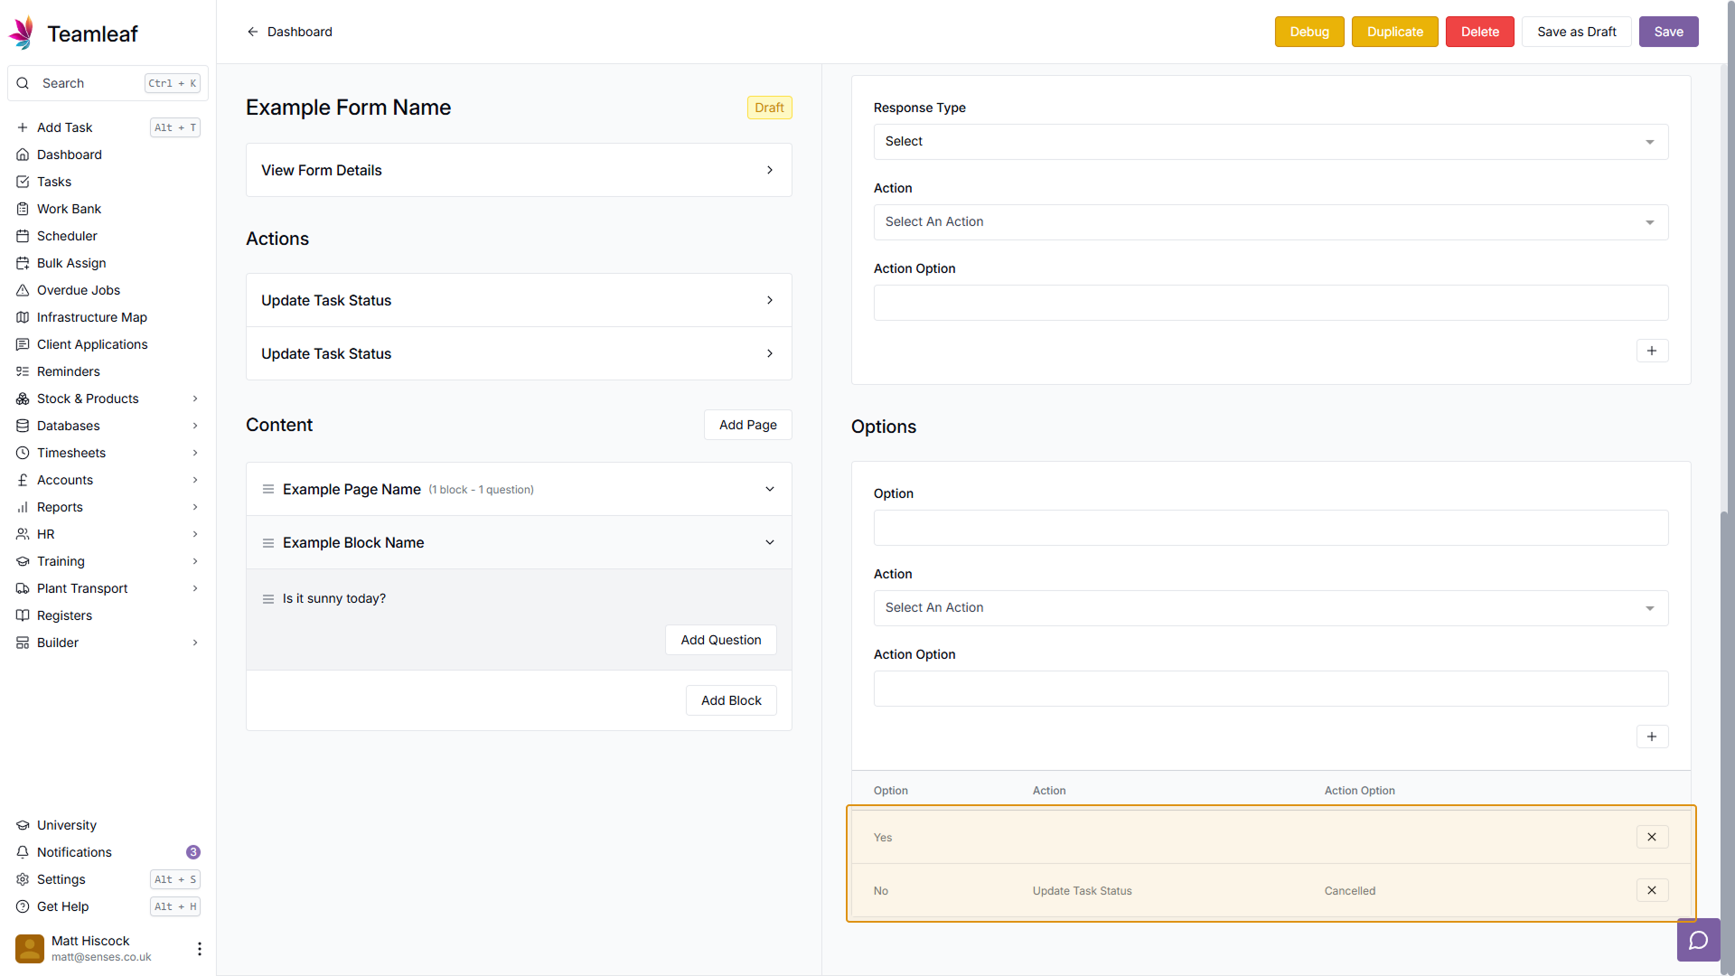Screen dimensions: 1735x976
Task: Open user menu dots beside Matt Hiscock
Action: click(x=199, y=948)
